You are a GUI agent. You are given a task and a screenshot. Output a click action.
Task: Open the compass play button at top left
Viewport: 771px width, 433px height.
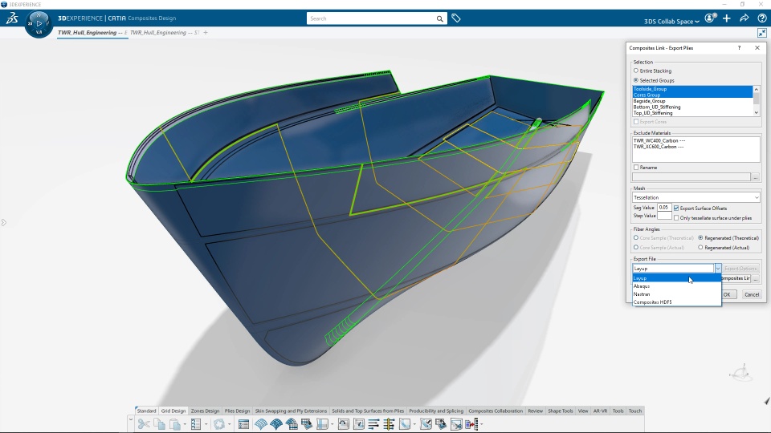coord(39,23)
